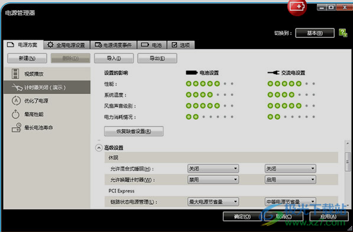Switch view with the 基本(B) button

pos(315,33)
